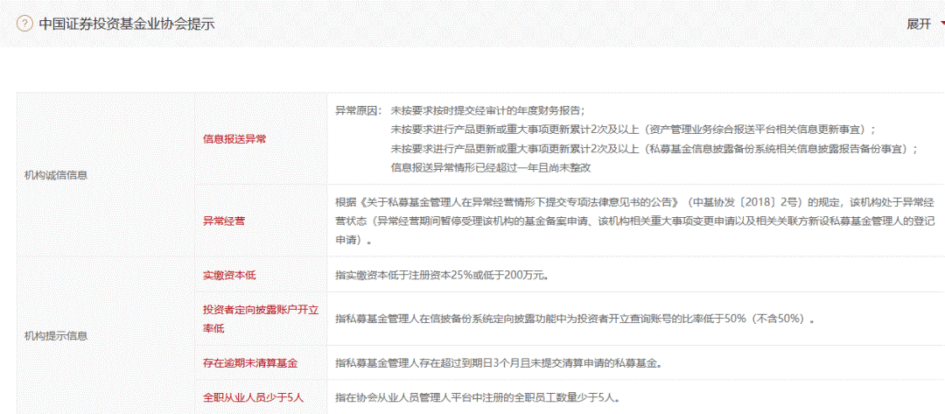The image size is (945, 414).
Task: Click description about 超过到期日3个月且未提交清算申请
Action: pos(499,363)
